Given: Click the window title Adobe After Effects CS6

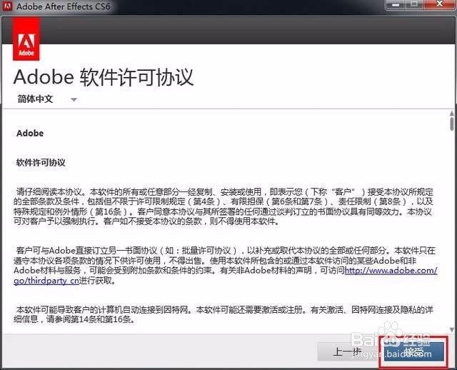Looking at the screenshot, I should [64, 6].
